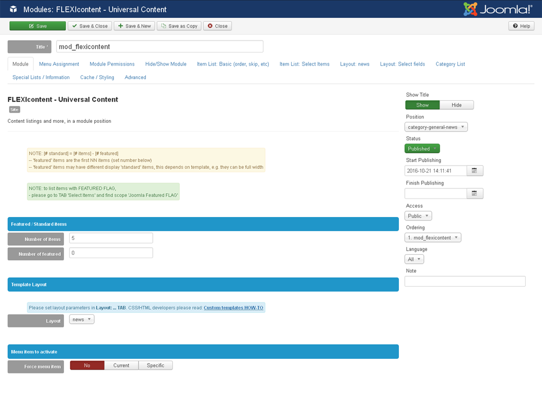The image size is (542, 401).
Task: Open the Custom templates HOW-TO link
Action: pos(233,308)
